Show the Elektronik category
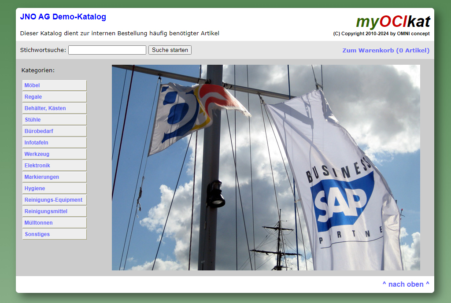The image size is (451, 303). 54,166
